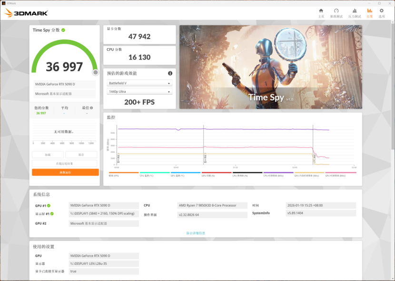Open the 1440p Ultra resolution dropdown
395x281 pixels.
pyautogui.click(x=139, y=91)
